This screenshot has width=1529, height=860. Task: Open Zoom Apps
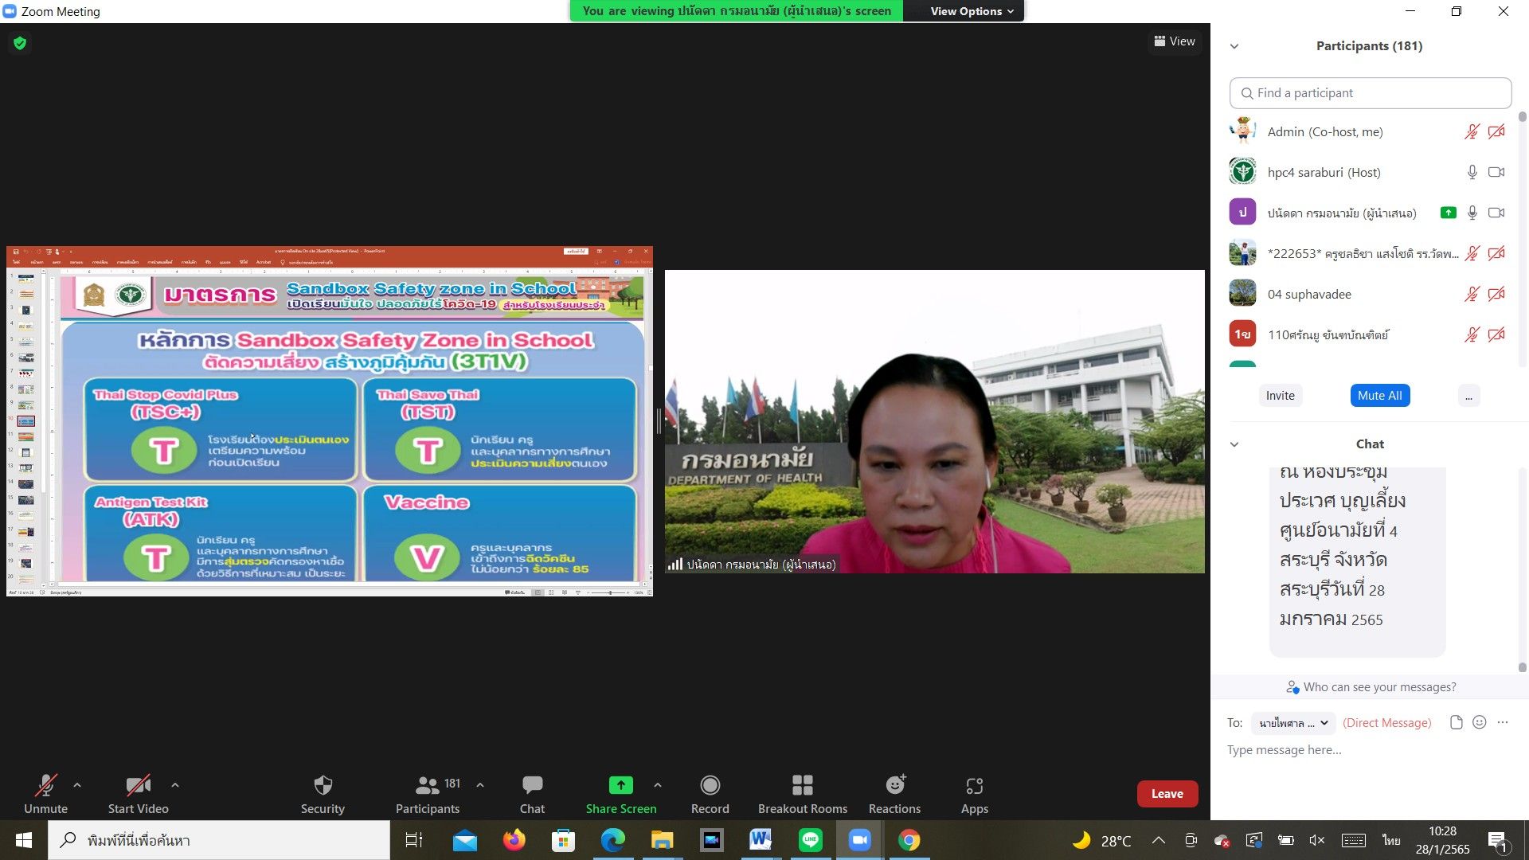[x=974, y=794]
